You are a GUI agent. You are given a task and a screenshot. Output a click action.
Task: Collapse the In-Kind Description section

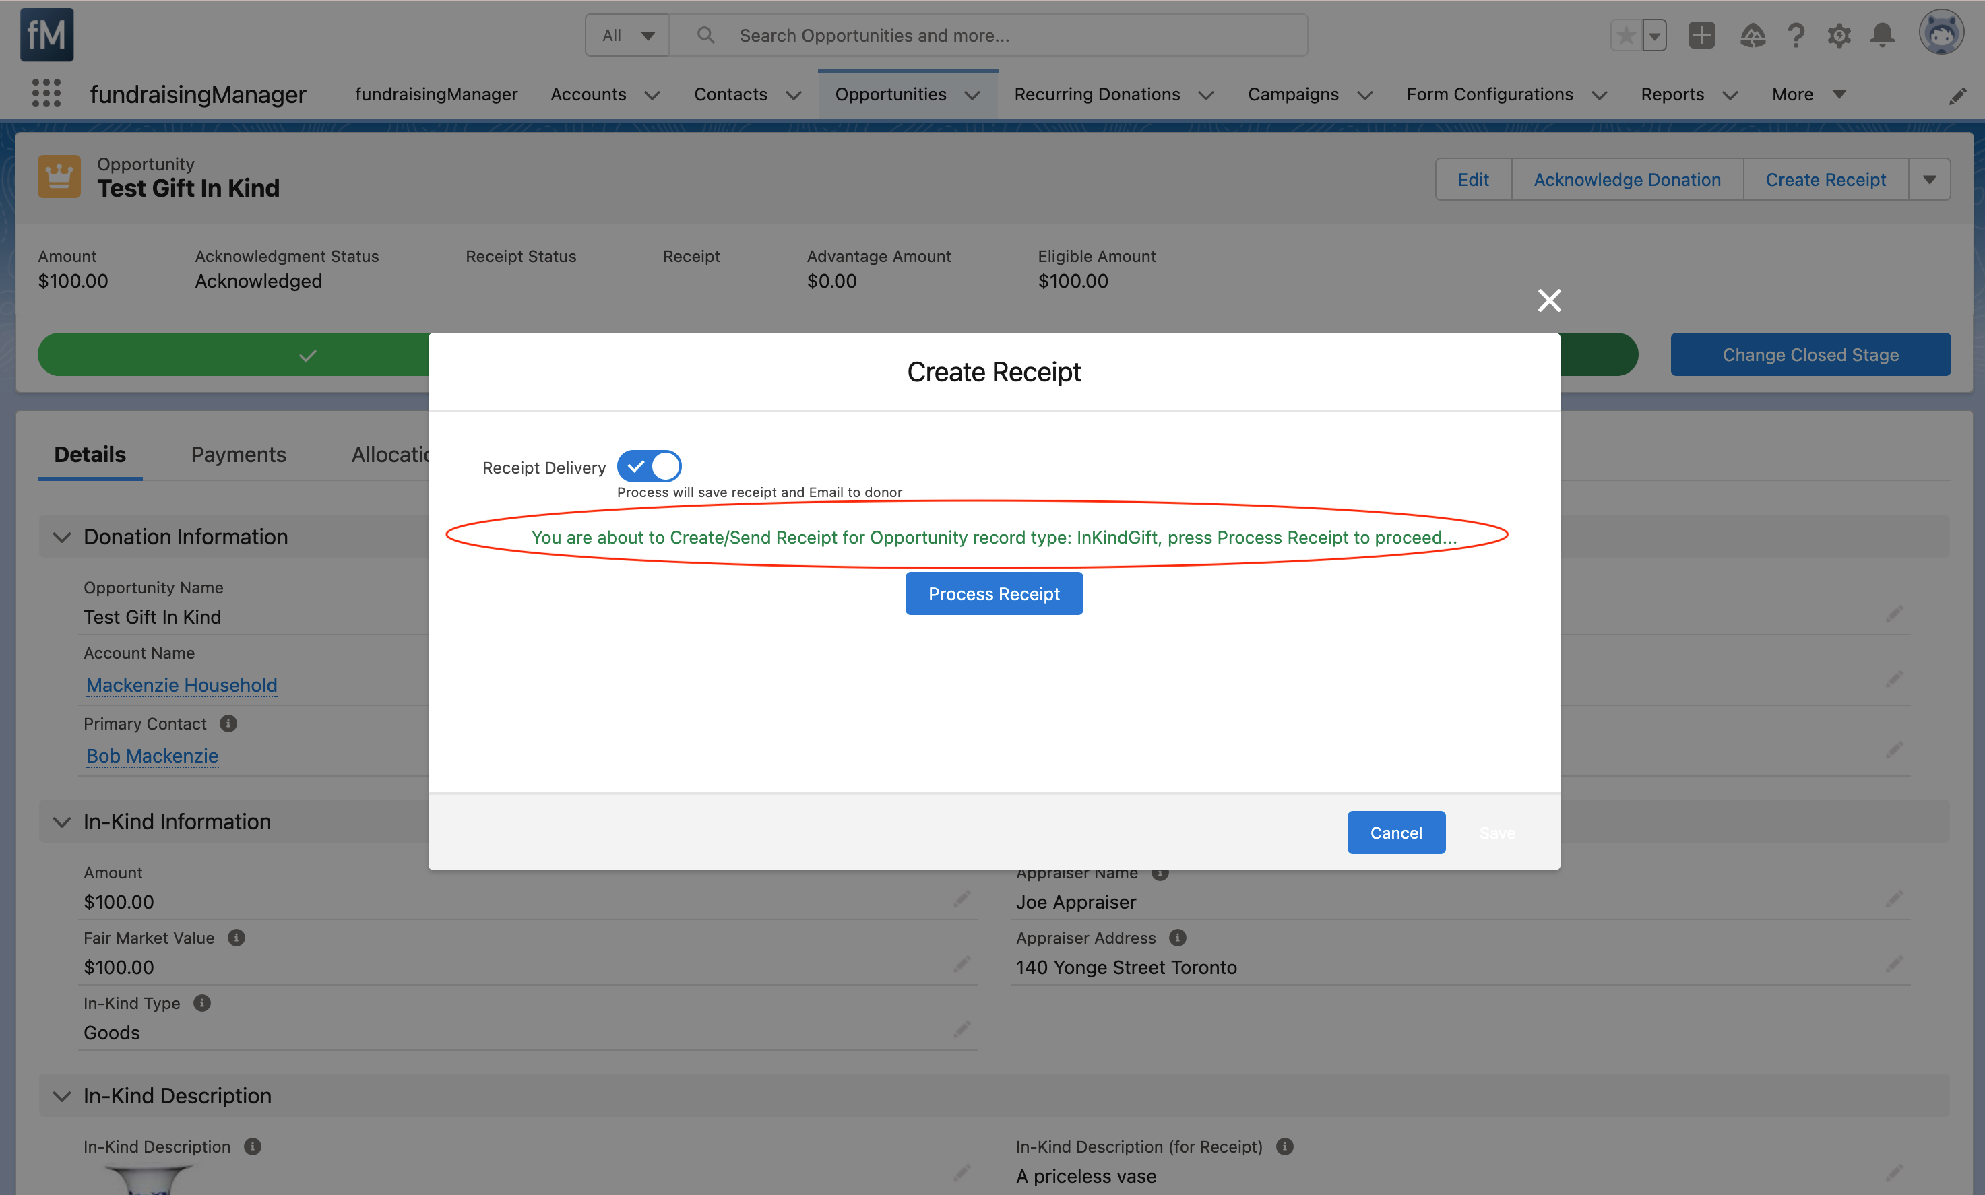pyautogui.click(x=61, y=1096)
